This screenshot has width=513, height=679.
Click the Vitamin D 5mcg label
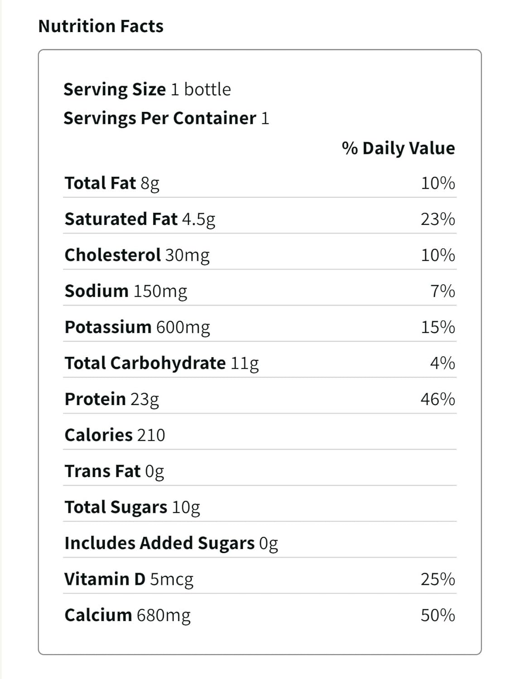point(129,579)
